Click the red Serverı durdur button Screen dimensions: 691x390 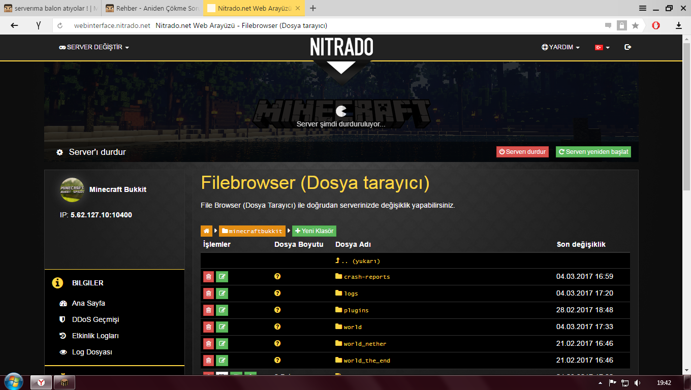tap(522, 152)
